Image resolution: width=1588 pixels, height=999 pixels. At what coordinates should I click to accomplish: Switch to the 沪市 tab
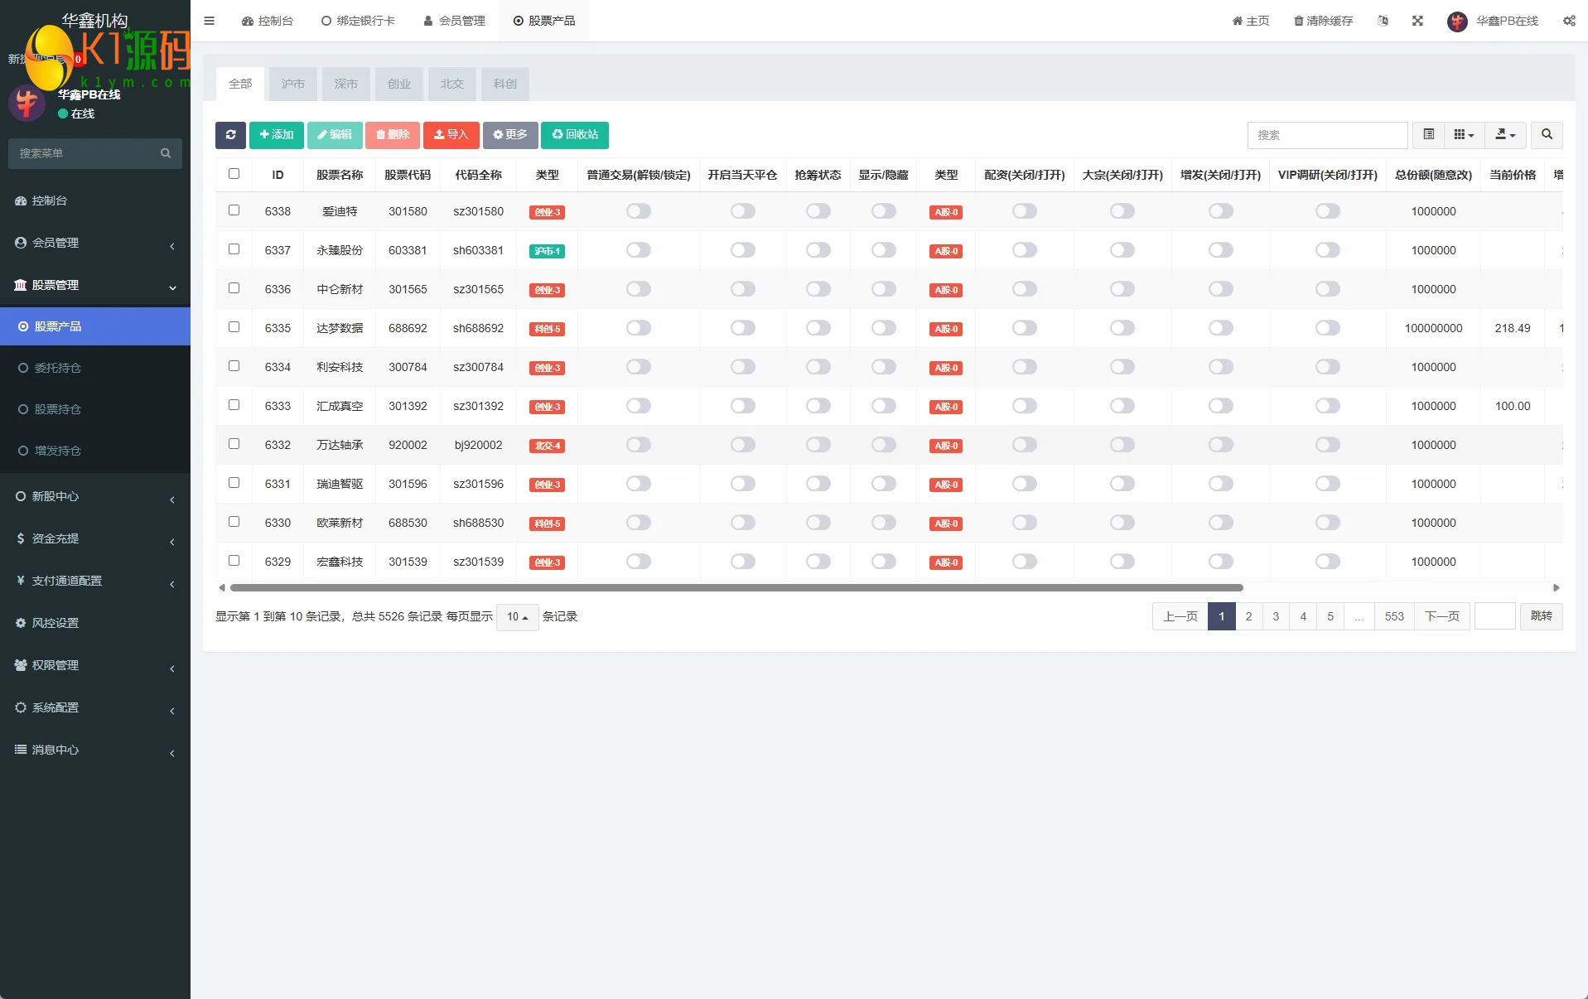coord(292,84)
